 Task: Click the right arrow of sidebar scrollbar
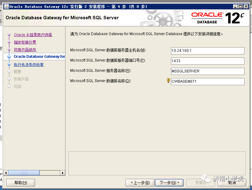click(x=62, y=173)
